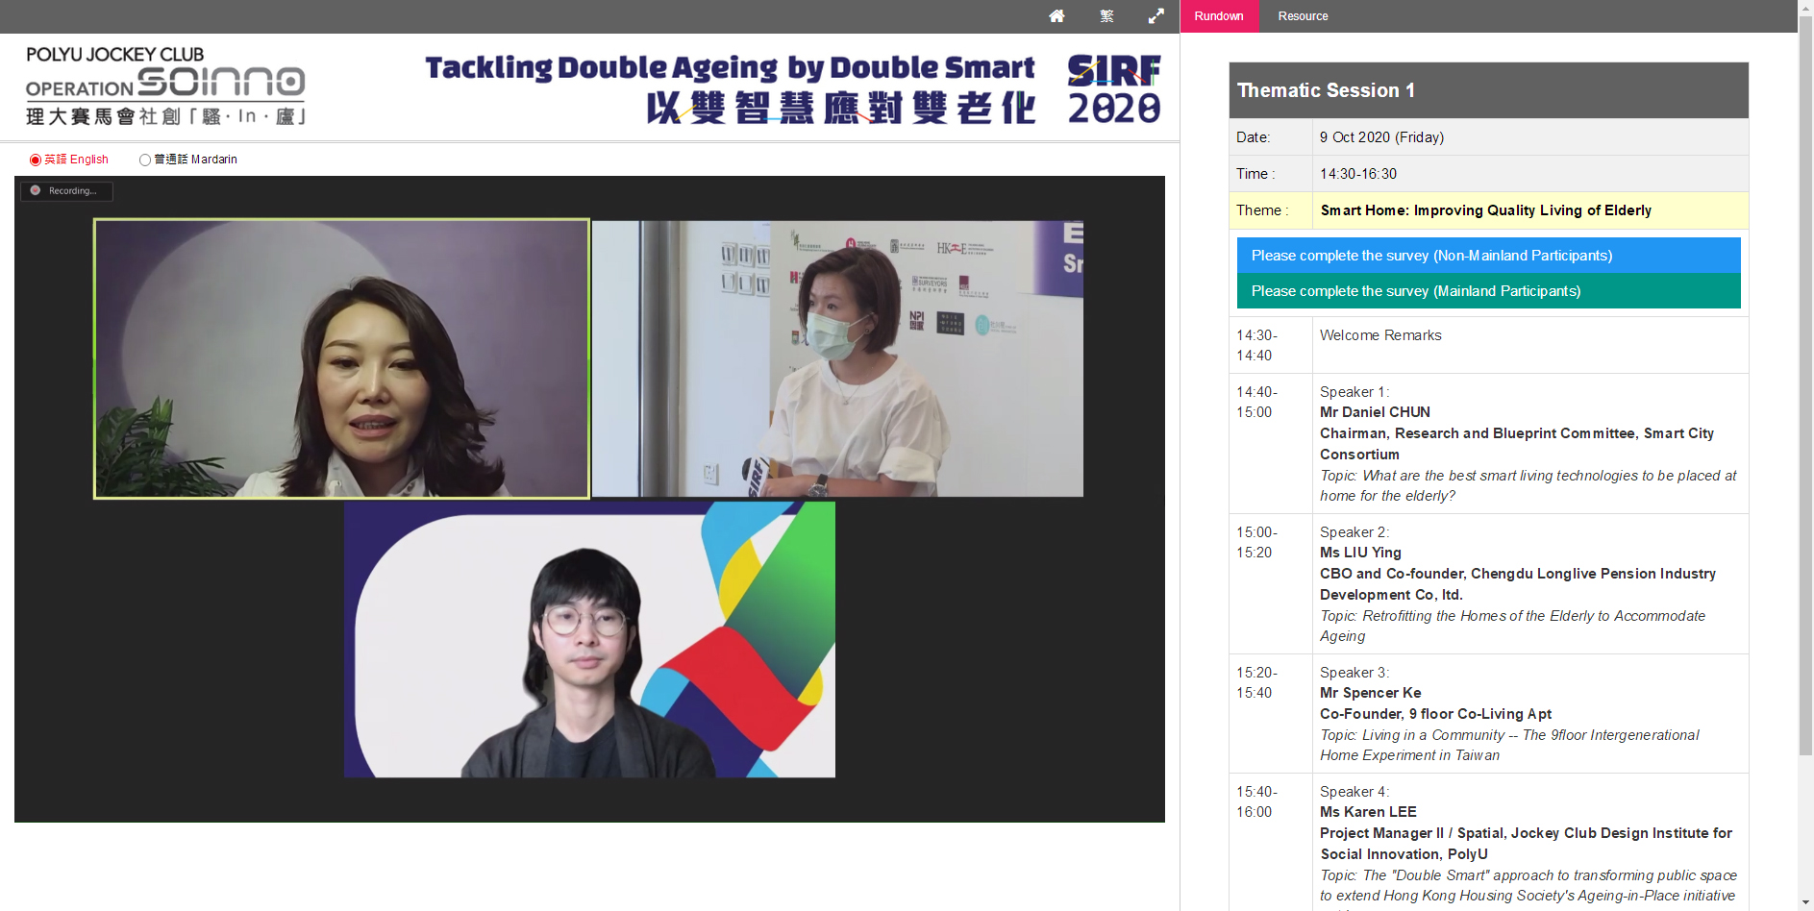Select the highlighted woman speaker video tile
Screen dimensions: 1814x911
pyautogui.click(x=341, y=358)
